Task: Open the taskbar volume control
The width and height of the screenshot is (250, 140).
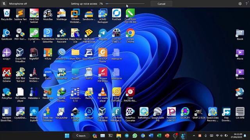Action: point(221,136)
